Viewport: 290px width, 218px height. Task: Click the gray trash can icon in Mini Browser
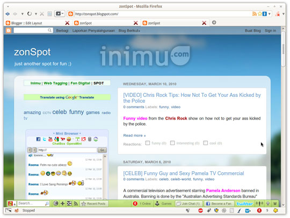point(90,139)
